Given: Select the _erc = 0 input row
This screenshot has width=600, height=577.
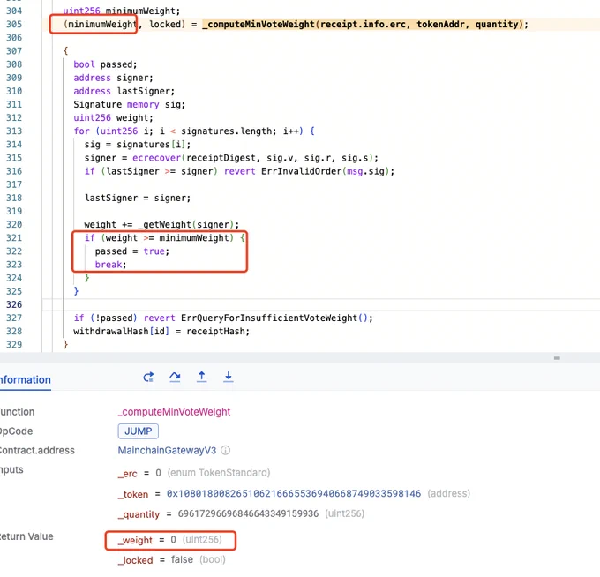Looking at the screenshot, I should click(x=193, y=473).
